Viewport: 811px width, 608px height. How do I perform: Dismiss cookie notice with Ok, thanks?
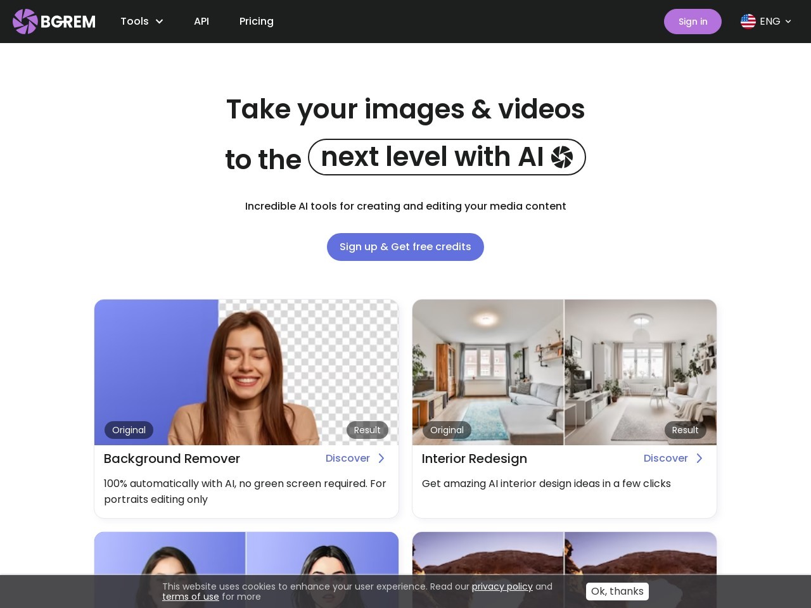point(617,592)
